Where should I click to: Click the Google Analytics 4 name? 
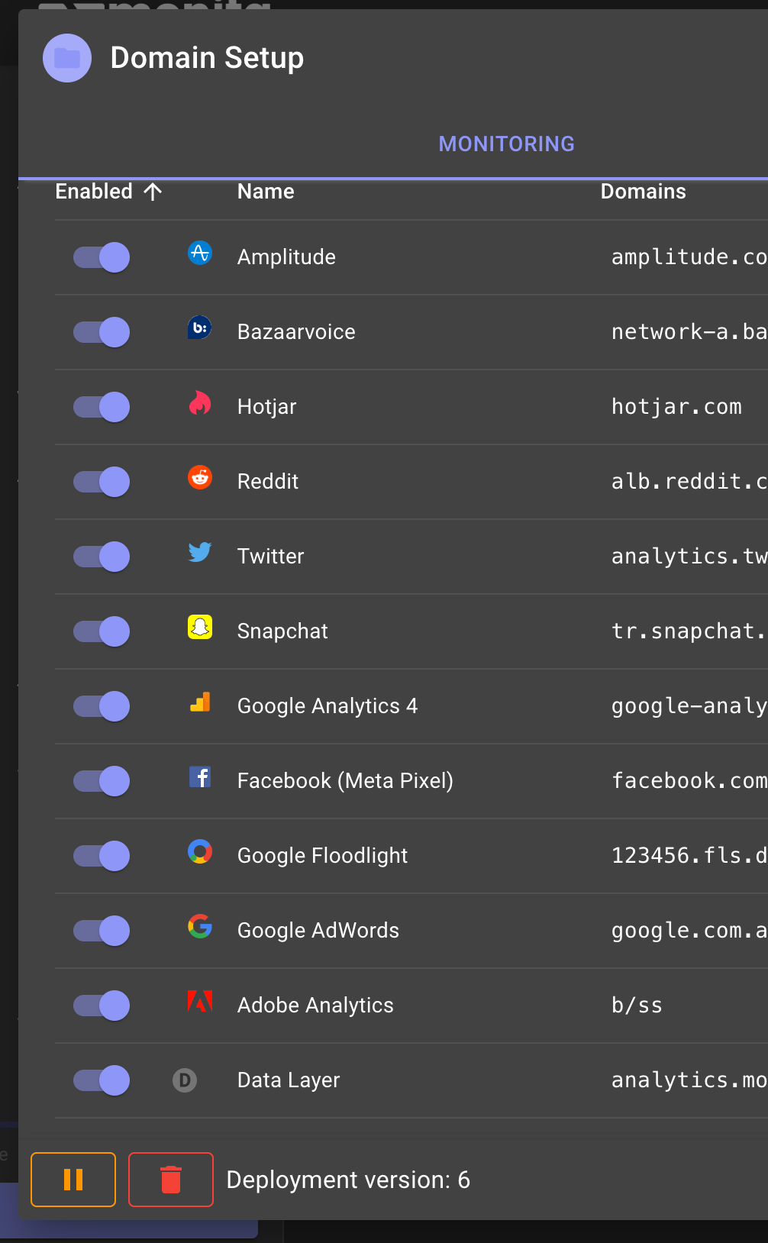328,706
